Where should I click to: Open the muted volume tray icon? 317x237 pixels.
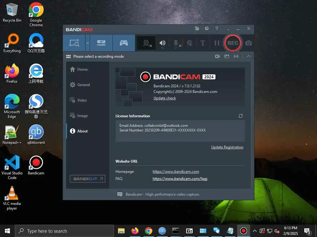[277, 231]
